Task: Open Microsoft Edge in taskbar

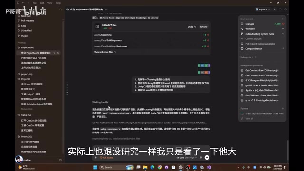Action: point(152,167)
